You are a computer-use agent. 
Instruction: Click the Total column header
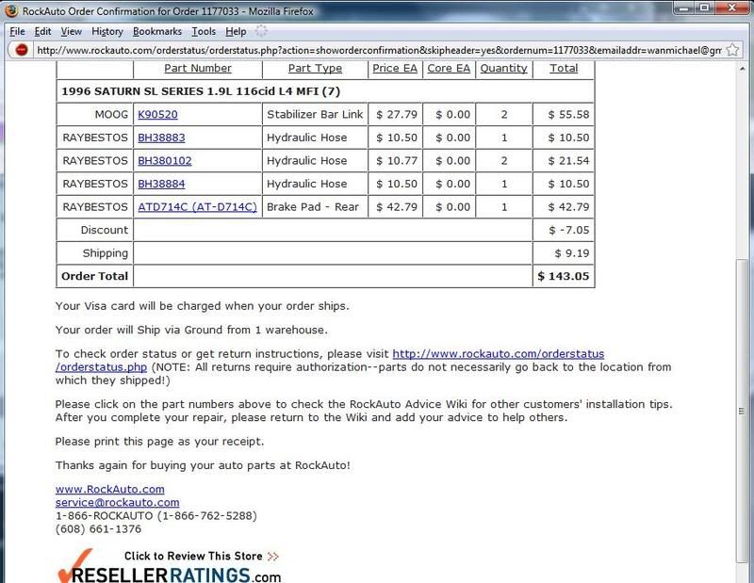[564, 68]
